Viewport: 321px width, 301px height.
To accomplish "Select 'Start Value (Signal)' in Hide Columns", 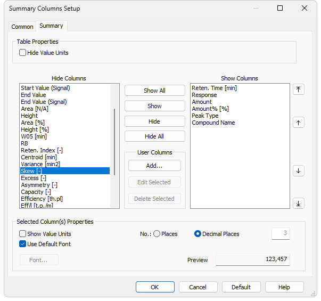I will click(65, 88).
